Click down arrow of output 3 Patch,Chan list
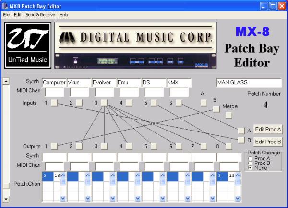The height and width of the screenshot is (208, 288). [113, 198]
